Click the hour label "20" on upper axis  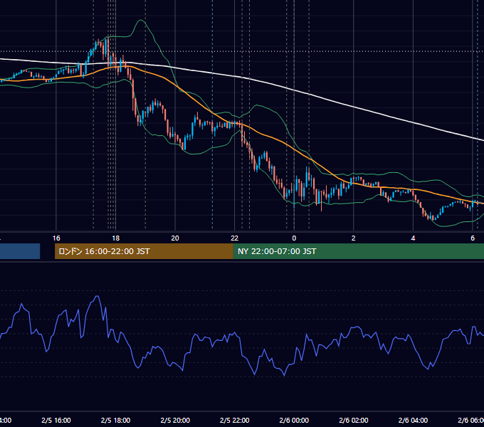[175, 238]
